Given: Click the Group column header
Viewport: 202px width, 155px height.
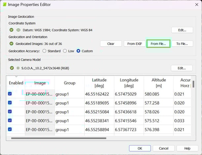Looking at the screenshot, I should [x=69, y=83].
